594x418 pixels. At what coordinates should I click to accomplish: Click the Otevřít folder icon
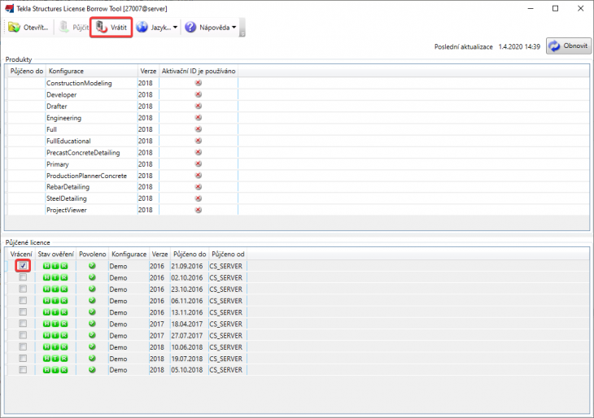click(x=15, y=27)
